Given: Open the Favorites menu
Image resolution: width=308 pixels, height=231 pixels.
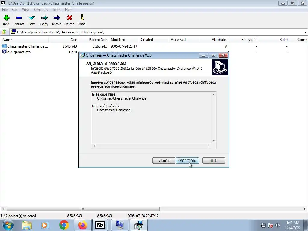Looking at the screenshot, I should pyautogui.click(x=41, y=9).
